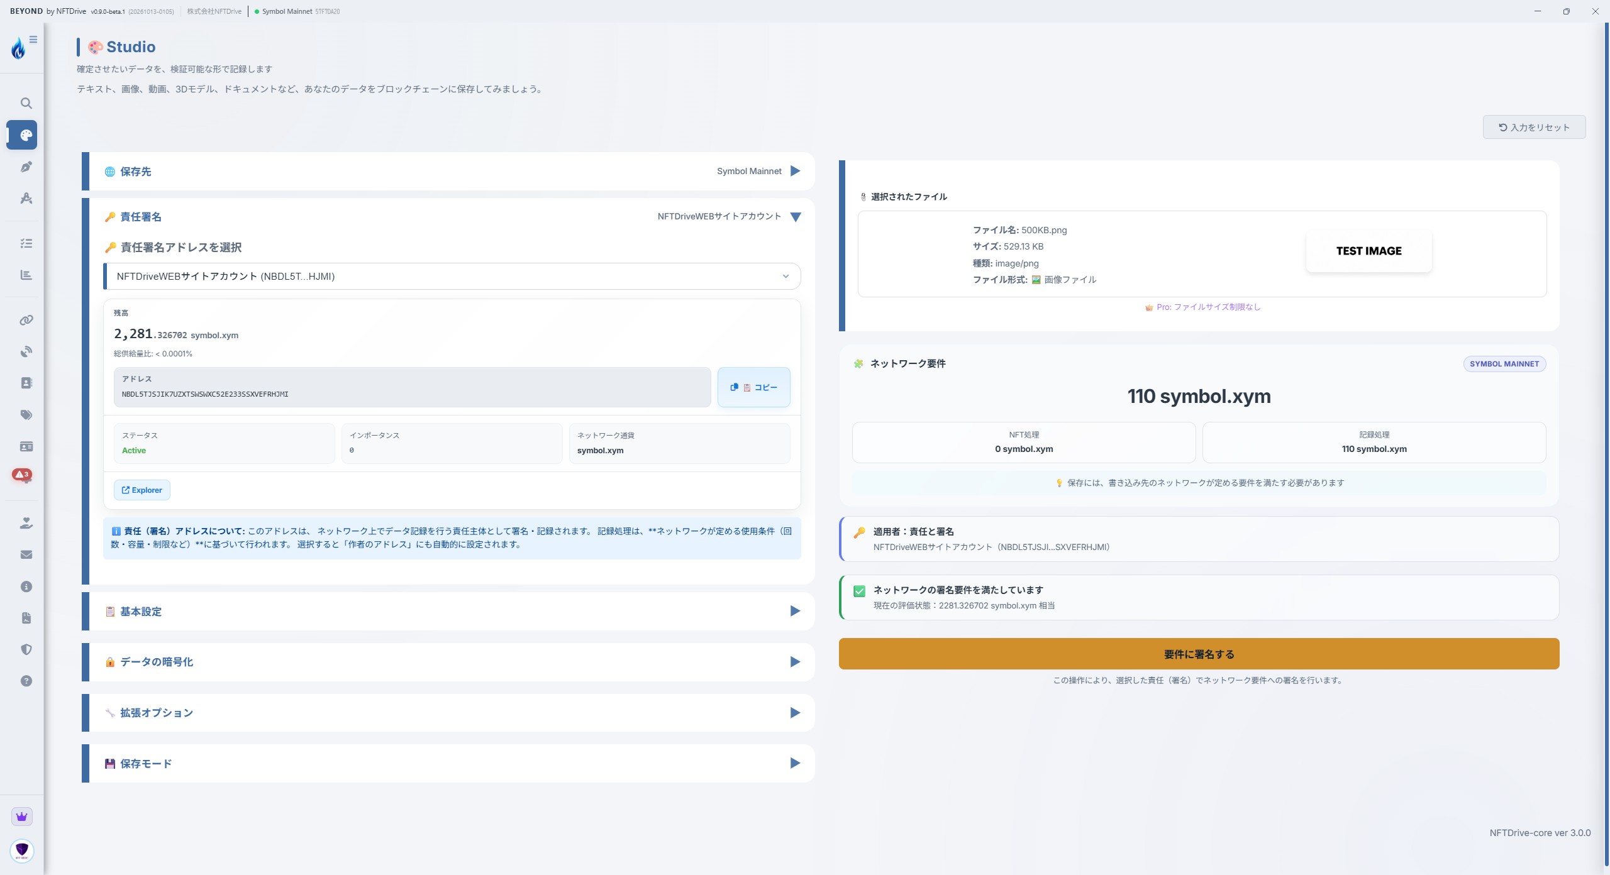The image size is (1610, 875).
Task: Open the checklist sidebar icon
Action: click(26, 243)
